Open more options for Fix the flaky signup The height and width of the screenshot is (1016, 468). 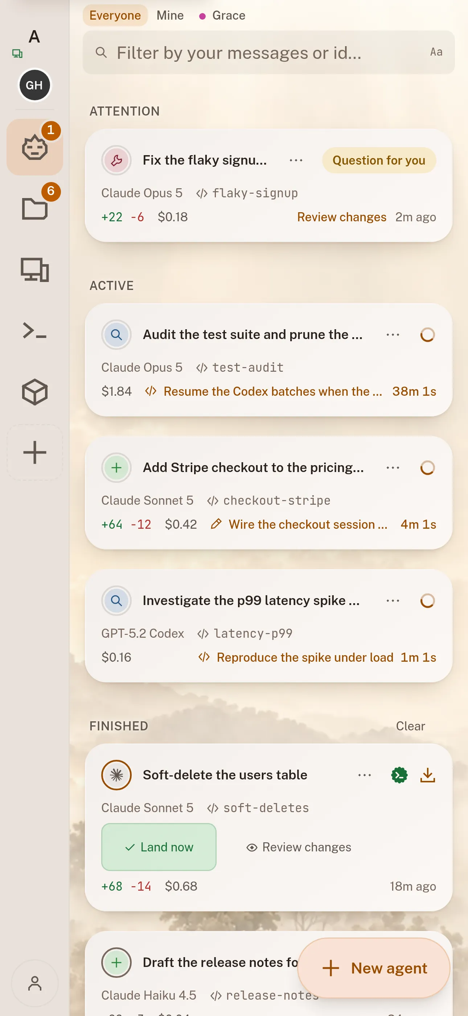[296, 160]
